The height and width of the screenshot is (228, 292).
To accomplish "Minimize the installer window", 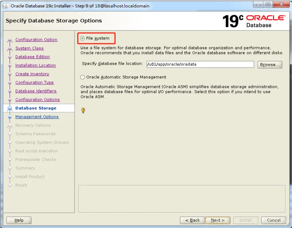I will pyautogui.click(x=258, y=5).
